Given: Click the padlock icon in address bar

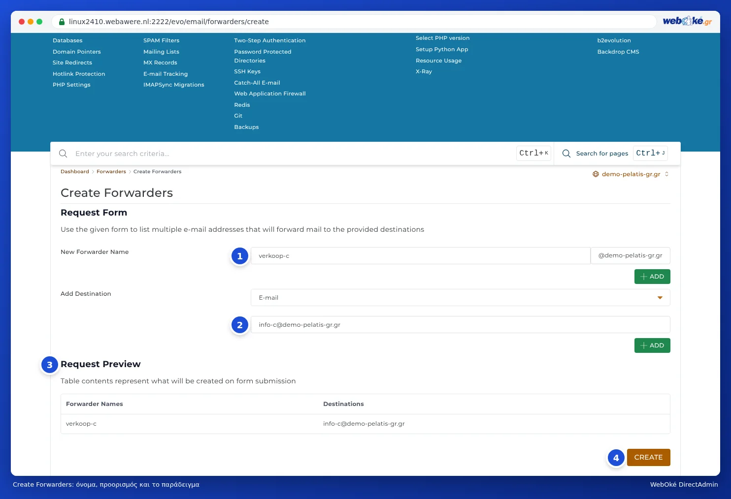Looking at the screenshot, I should click(x=62, y=22).
